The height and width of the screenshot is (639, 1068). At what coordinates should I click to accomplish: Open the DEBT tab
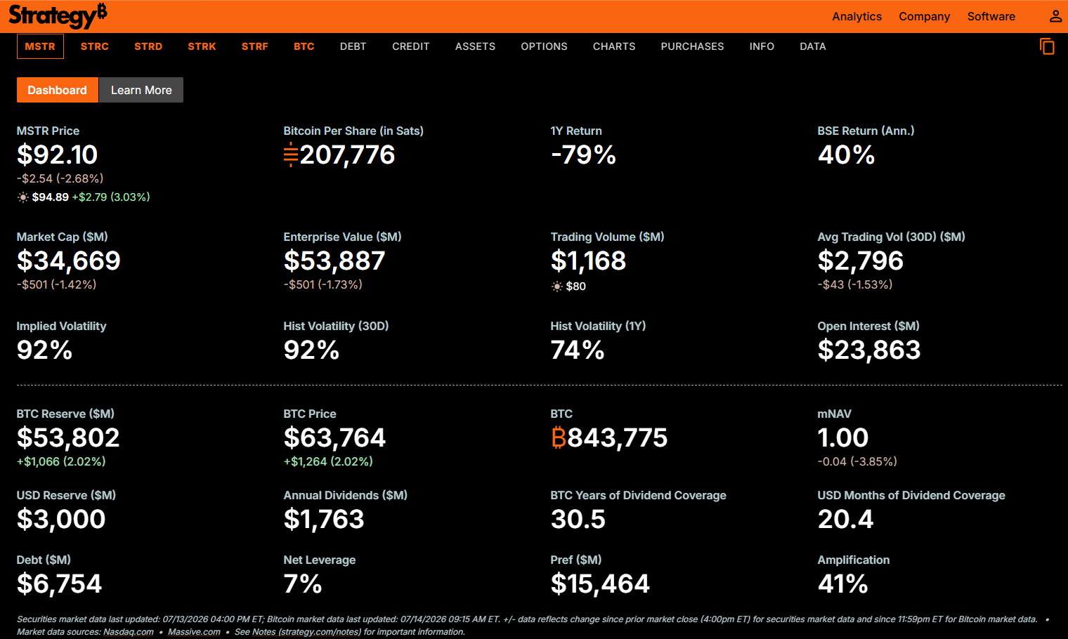point(353,46)
